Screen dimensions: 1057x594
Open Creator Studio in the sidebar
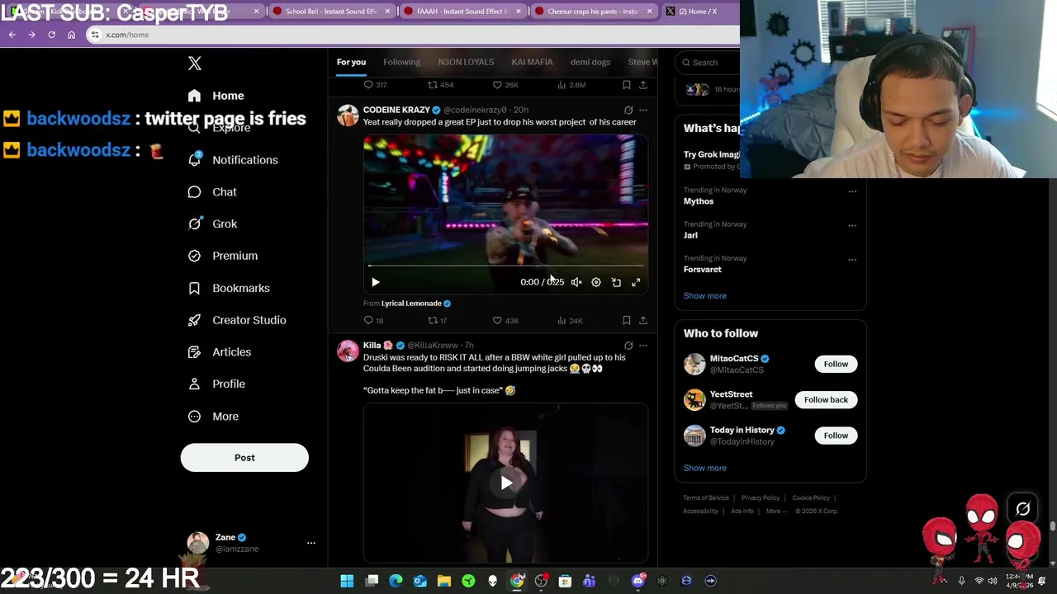[237, 320]
